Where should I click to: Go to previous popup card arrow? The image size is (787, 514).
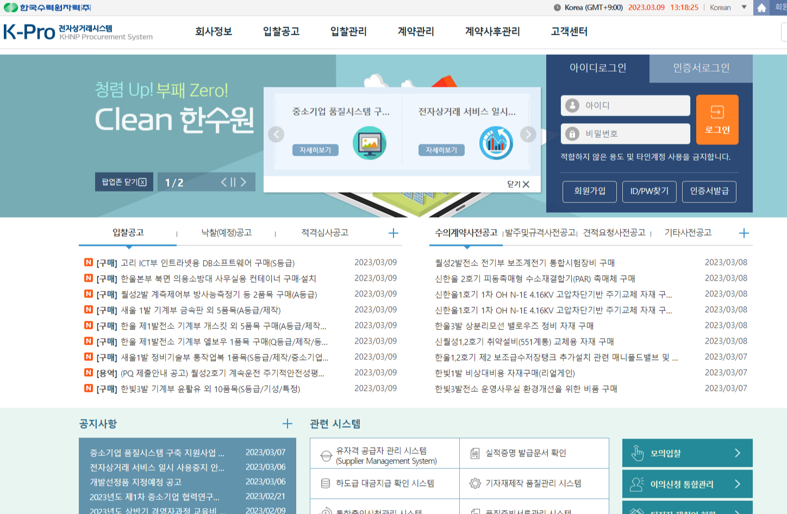click(x=276, y=134)
